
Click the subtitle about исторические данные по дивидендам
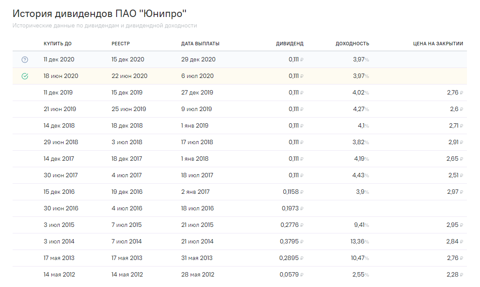click(x=105, y=25)
